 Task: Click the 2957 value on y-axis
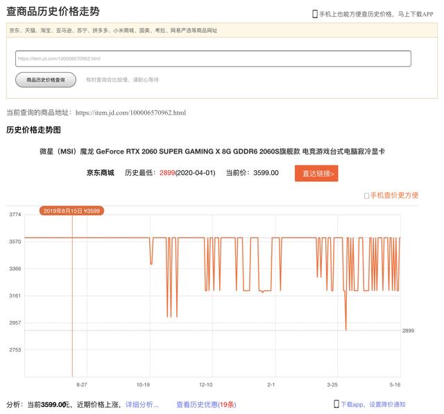(x=15, y=323)
